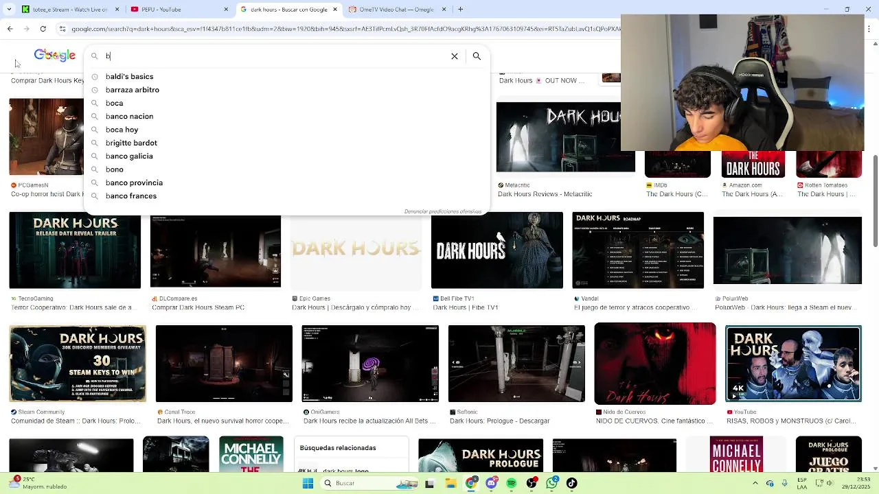
Task: Pick the "boca hoy" suggestion
Action: coord(122,130)
